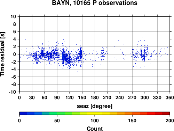
Task: Click the 'Time residual [s]' y-axis label
Action: point(2,54)
